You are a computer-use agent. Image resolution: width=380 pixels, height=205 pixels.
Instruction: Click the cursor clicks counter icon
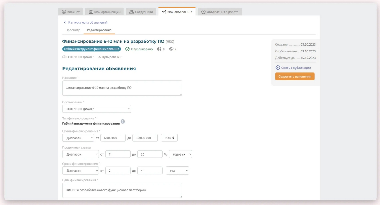(159, 49)
